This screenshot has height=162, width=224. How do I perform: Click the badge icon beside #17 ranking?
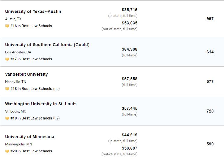click(x=7, y=59)
